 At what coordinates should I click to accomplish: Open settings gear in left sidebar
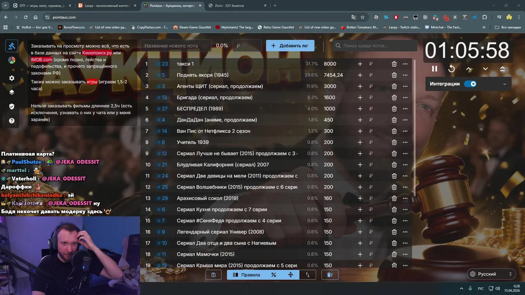(11, 78)
